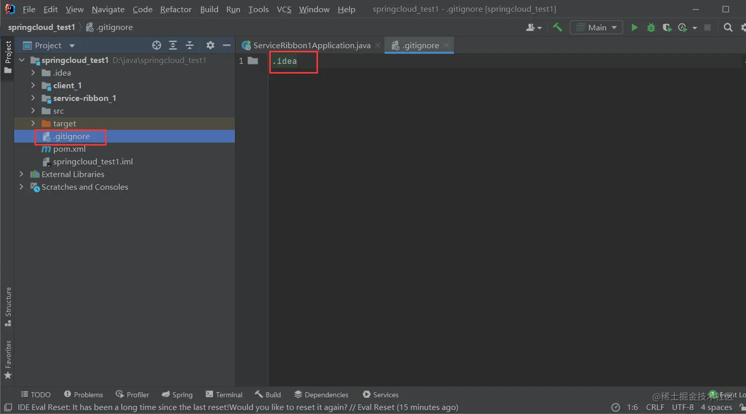The image size is (746, 414).
Task: Open the VCS menu
Action: tap(284, 10)
